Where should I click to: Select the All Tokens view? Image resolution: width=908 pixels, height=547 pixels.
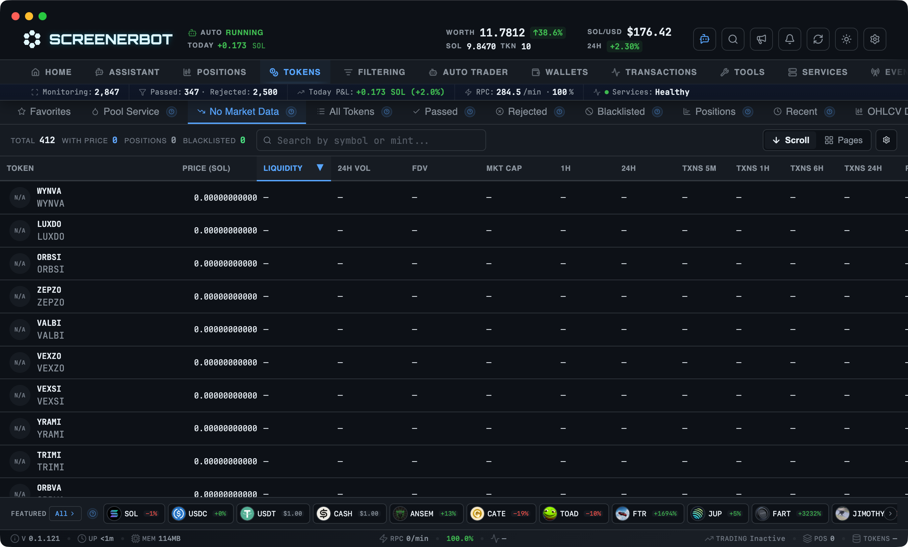pos(346,112)
